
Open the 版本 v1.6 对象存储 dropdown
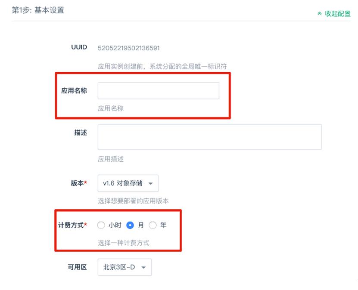(128, 183)
